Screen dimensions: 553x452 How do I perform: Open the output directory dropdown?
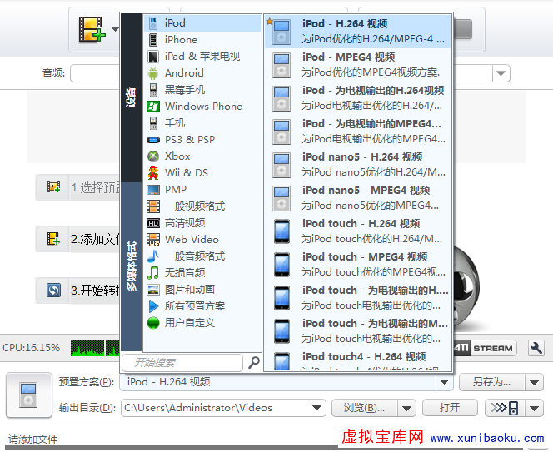pos(316,408)
